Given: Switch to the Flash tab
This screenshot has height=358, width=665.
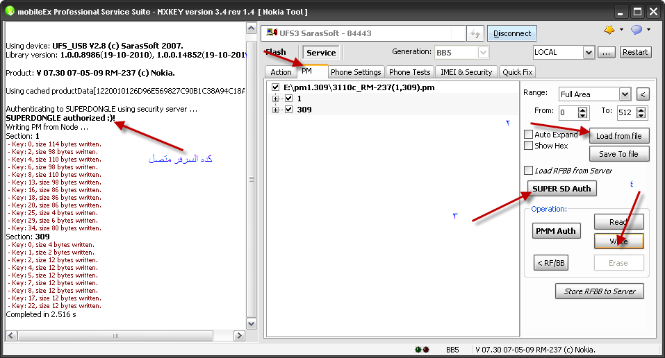Looking at the screenshot, I should click(x=276, y=52).
